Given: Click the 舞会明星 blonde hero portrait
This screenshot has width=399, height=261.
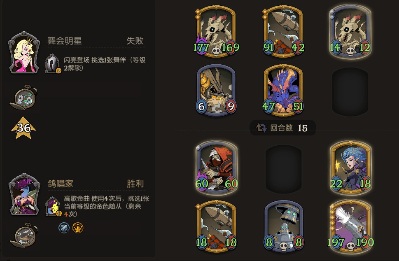Looking at the screenshot, I should pos(24,53).
